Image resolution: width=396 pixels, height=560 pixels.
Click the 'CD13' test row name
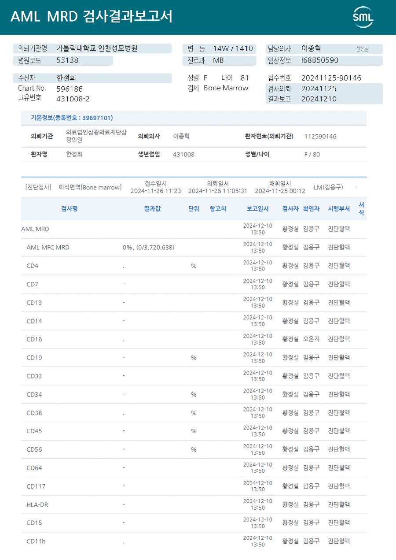pyautogui.click(x=34, y=303)
